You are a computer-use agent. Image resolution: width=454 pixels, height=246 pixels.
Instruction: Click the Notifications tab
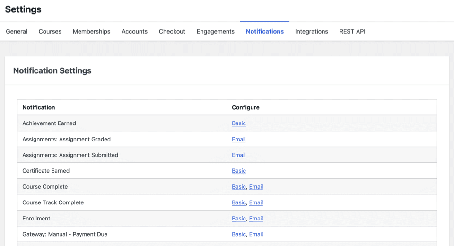pos(265,31)
